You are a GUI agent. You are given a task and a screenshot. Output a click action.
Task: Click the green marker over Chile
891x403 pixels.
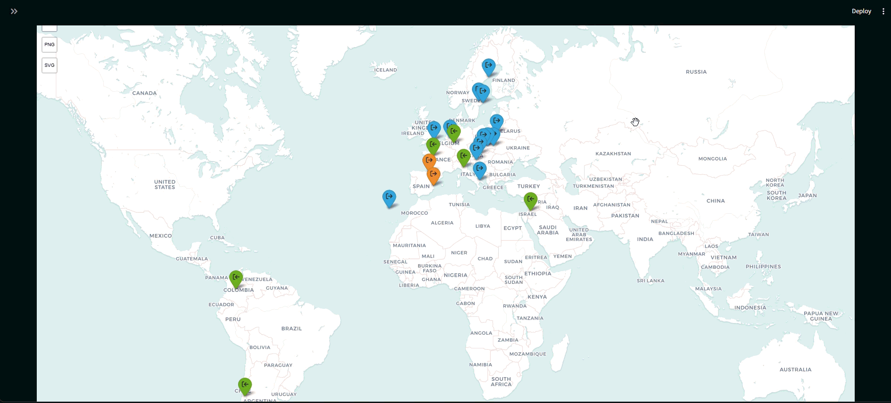click(x=245, y=385)
